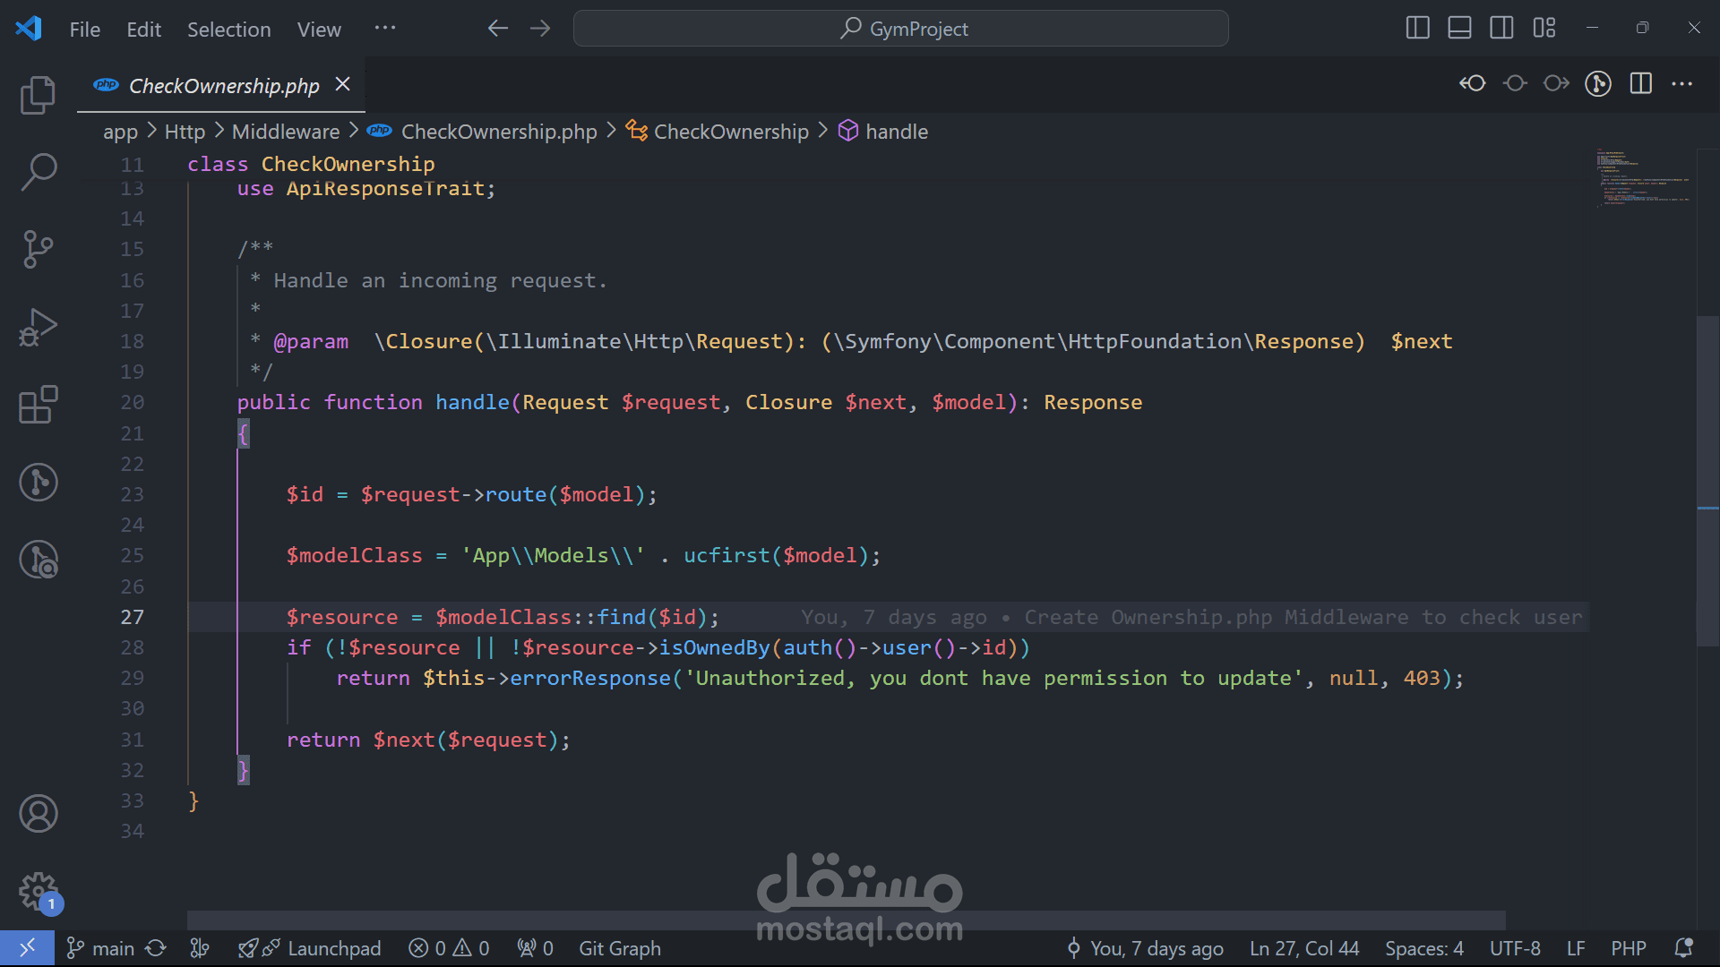Toggle bottom panel visibility

(1459, 29)
